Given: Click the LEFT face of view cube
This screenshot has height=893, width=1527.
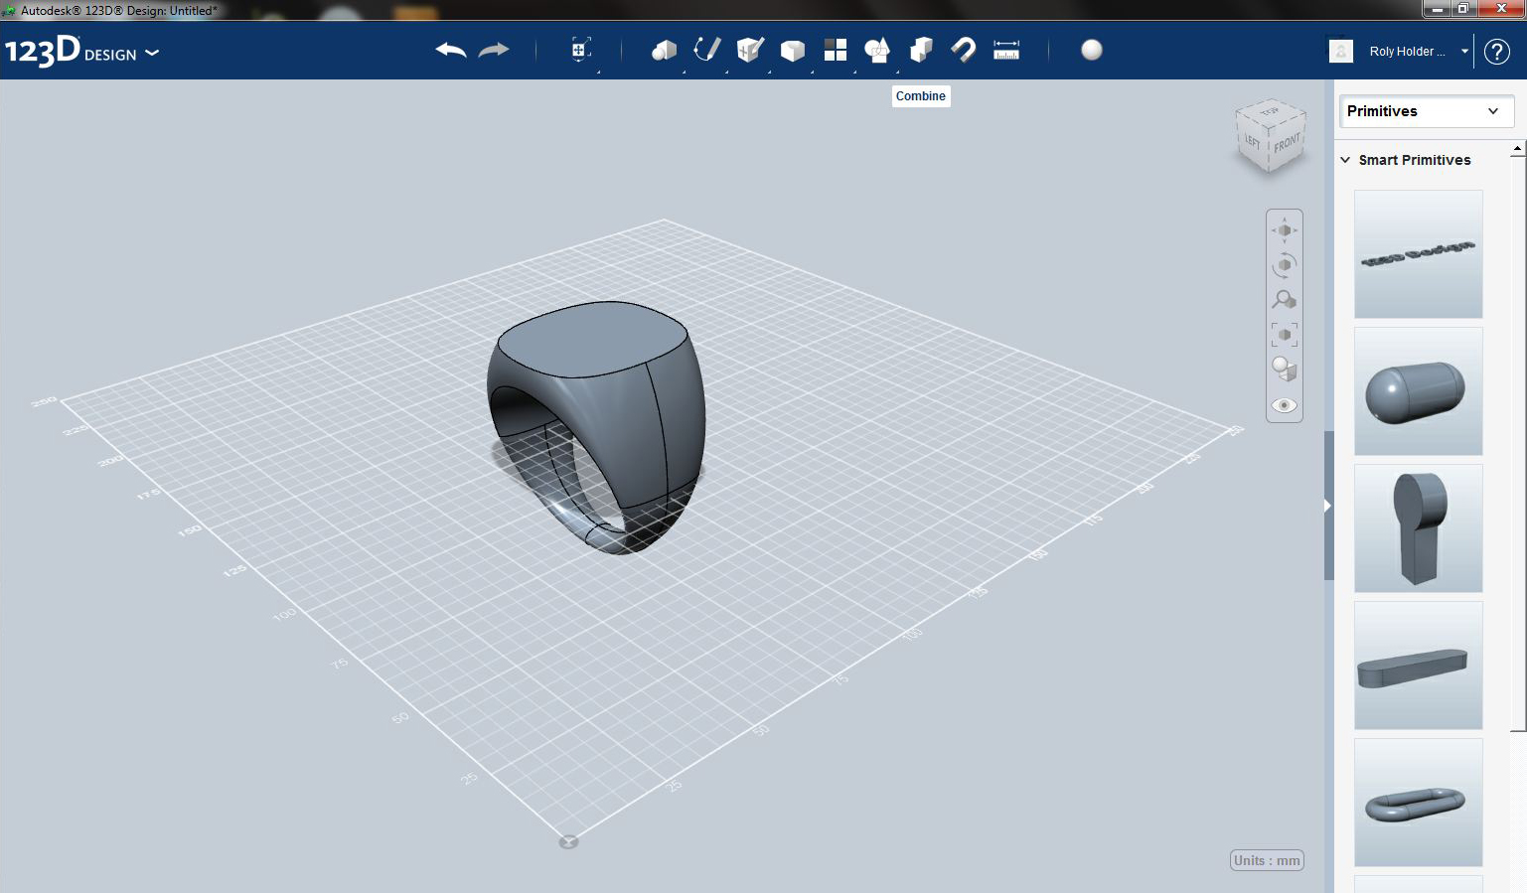Looking at the screenshot, I should (1253, 142).
